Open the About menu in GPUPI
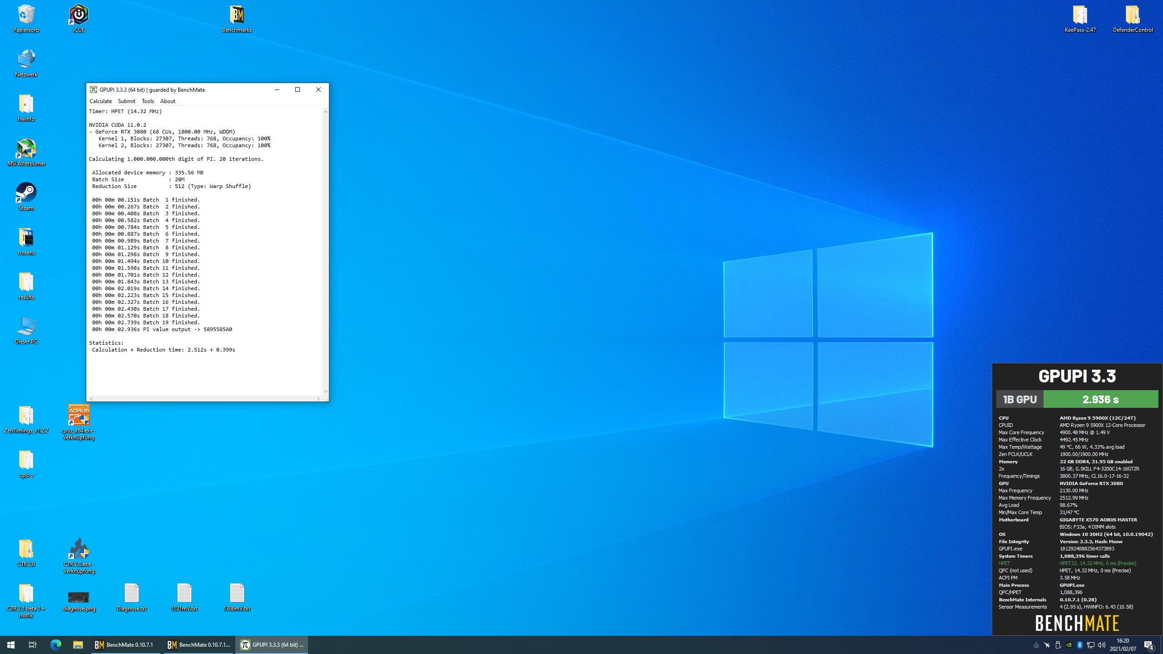This screenshot has height=654, width=1163. coord(168,101)
